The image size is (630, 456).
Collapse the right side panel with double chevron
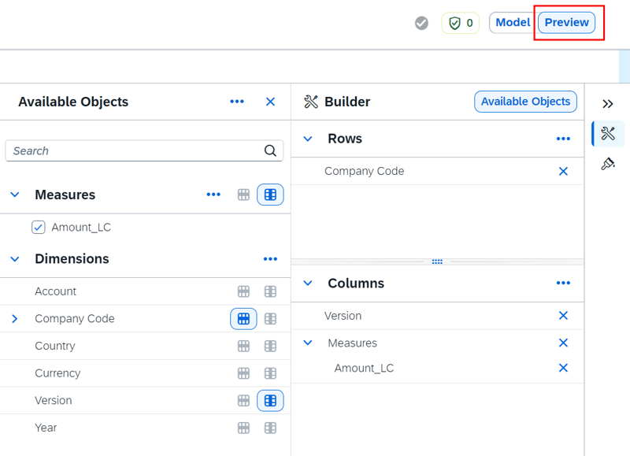608,104
